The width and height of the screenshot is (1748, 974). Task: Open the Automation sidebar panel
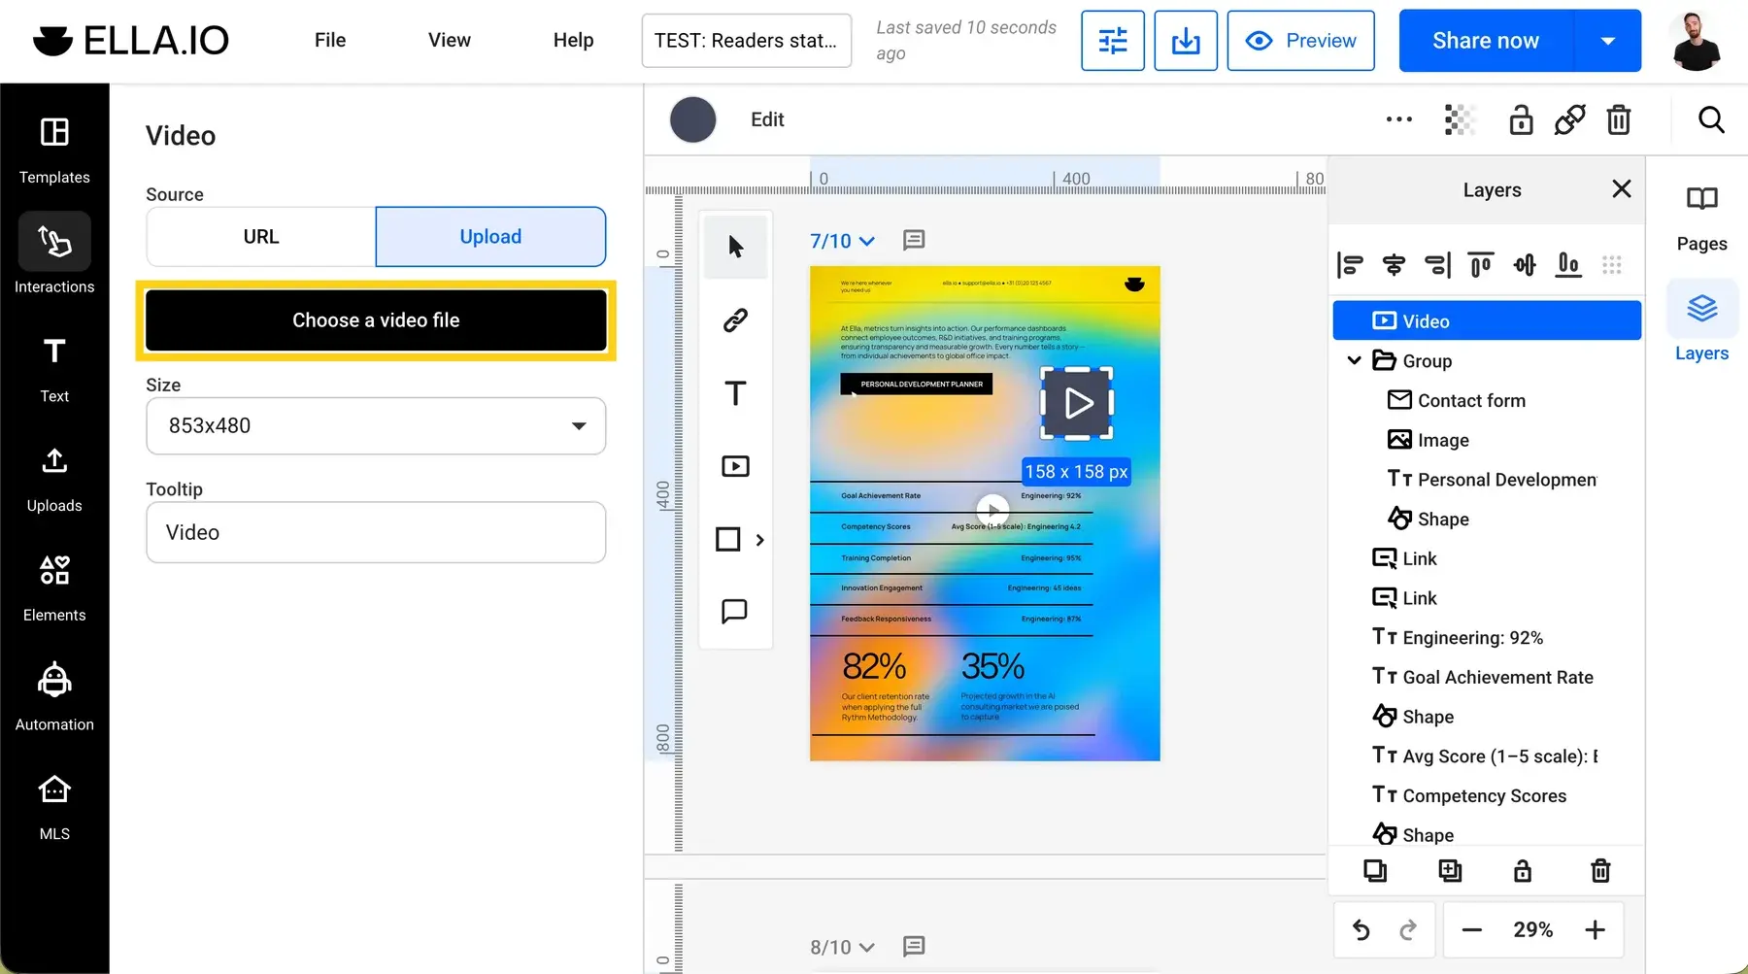click(54, 696)
